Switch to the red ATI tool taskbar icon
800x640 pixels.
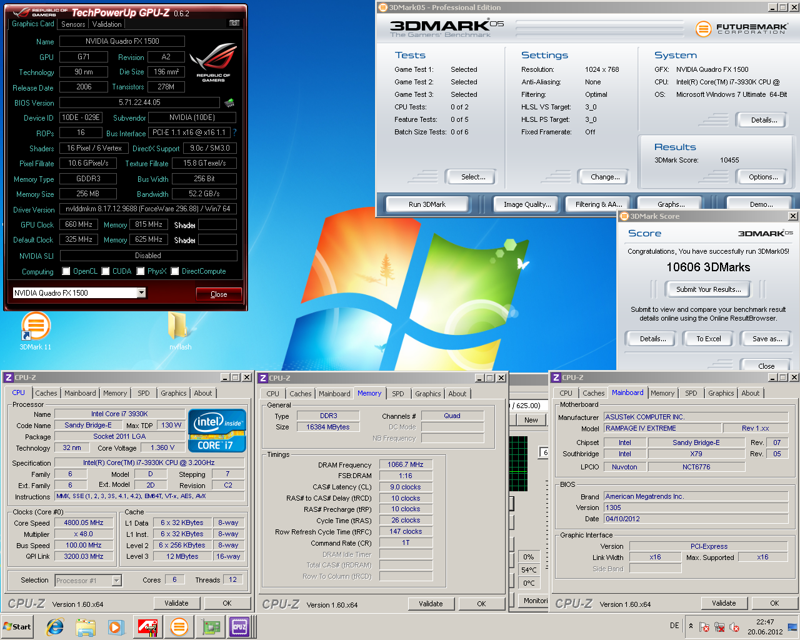coord(147,627)
